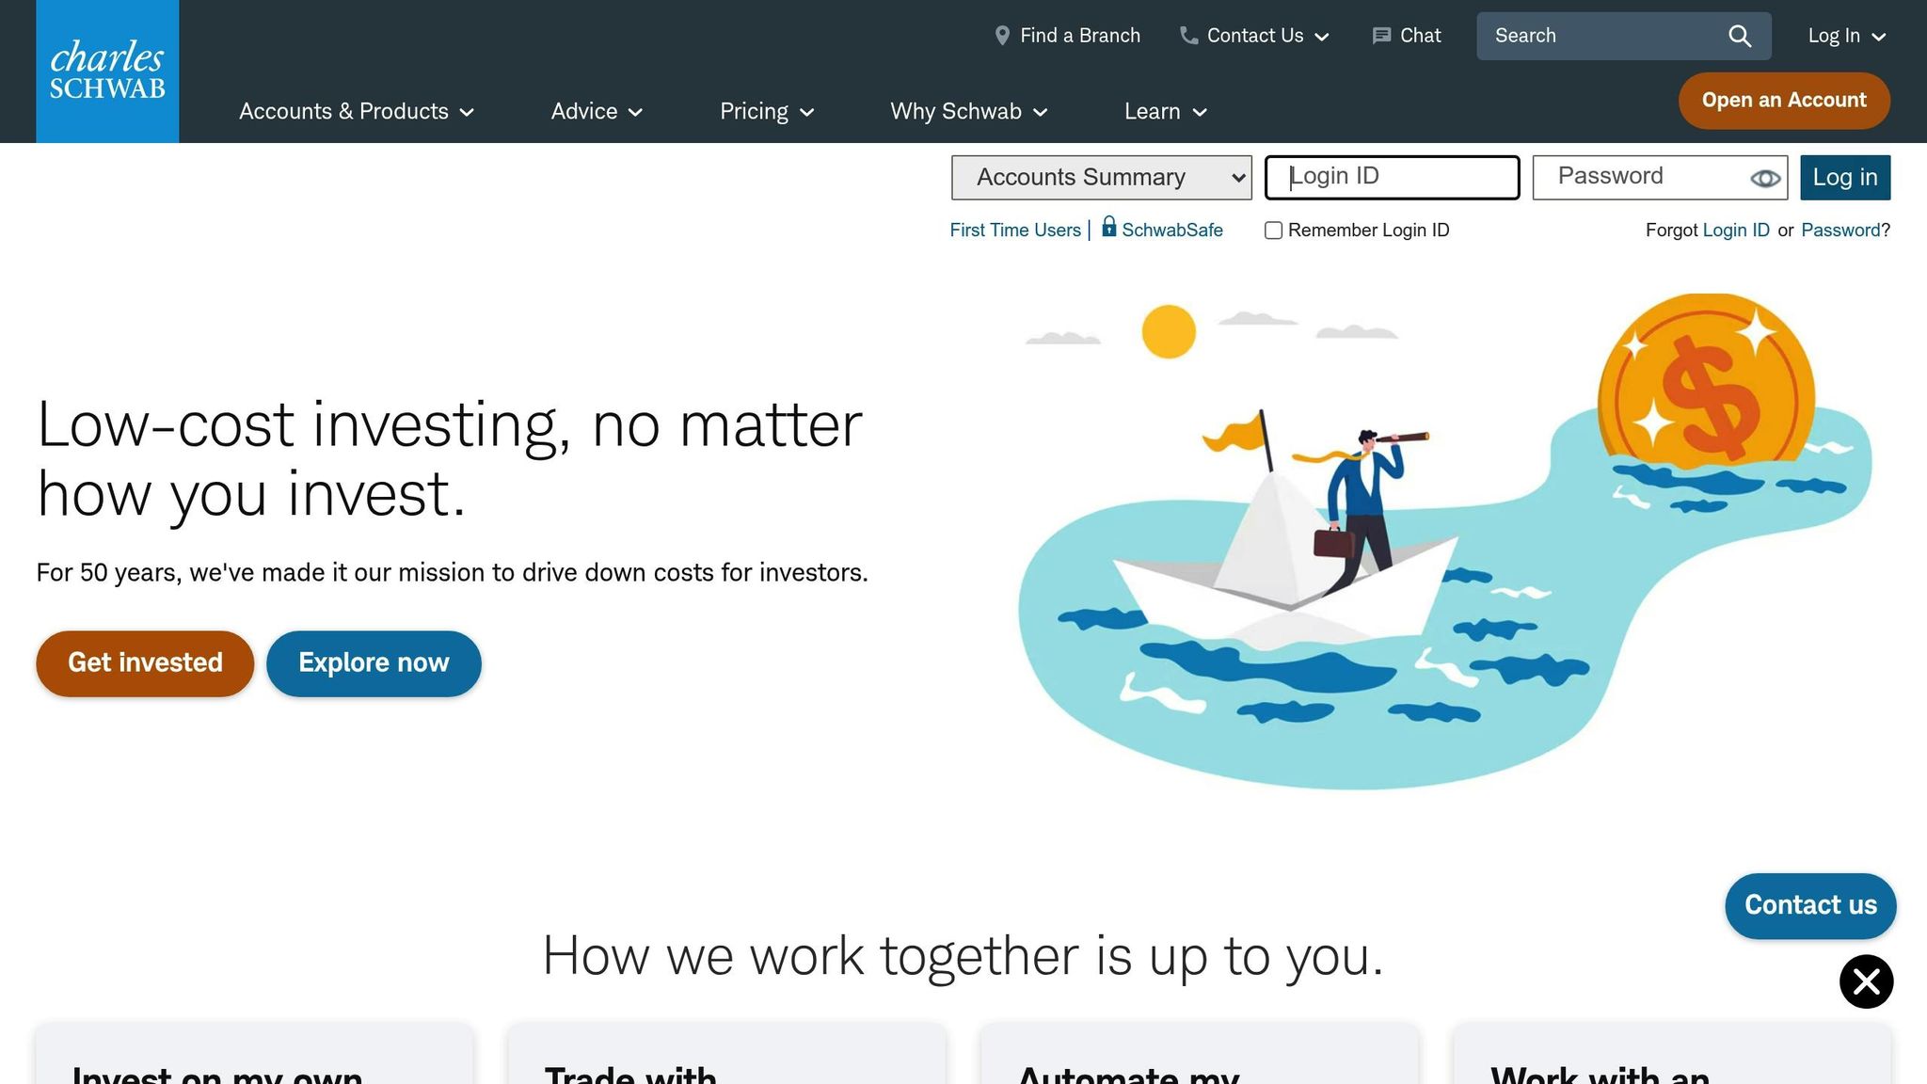This screenshot has width=1927, height=1084.
Task: Open the First Time Users link
Action: (1015, 231)
